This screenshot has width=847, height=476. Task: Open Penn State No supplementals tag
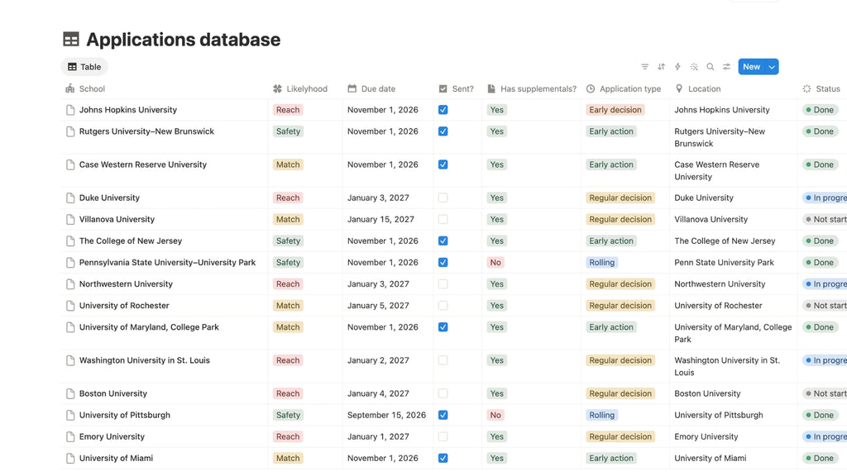[495, 263]
